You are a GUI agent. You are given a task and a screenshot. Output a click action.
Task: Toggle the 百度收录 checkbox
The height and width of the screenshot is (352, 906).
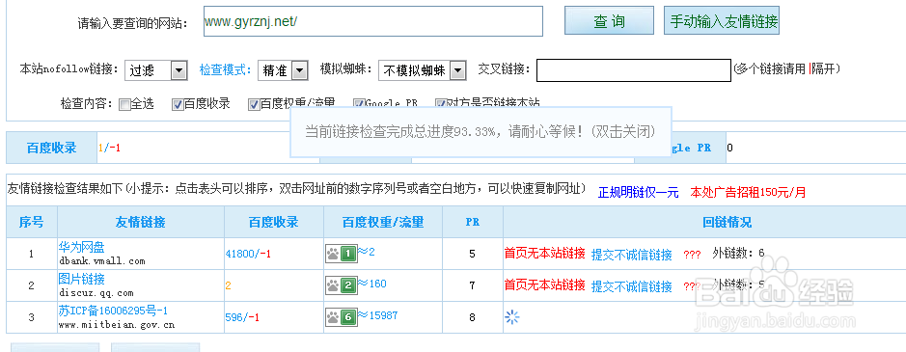[178, 104]
